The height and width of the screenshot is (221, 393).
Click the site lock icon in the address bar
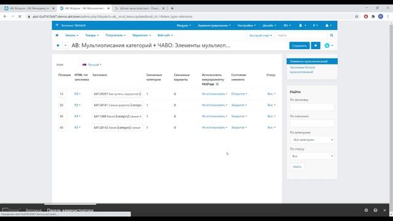click(29, 17)
